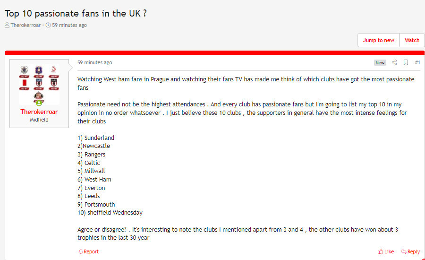This screenshot has height=260, width=425.
Task: Click the thread start time below the title
Action: [x=69, y=25]
